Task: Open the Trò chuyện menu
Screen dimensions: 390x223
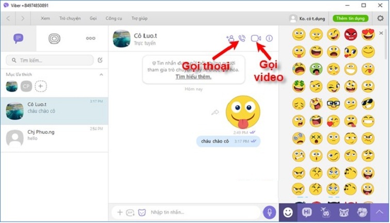Action: point(70,18)
